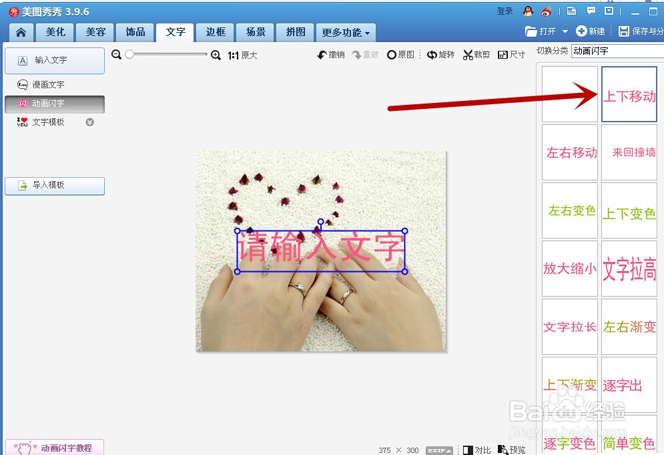Click the EXIF info button

(439, 450)
